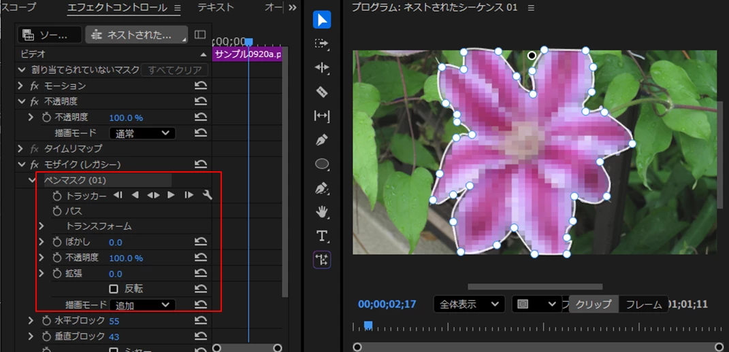Enable the 反転 mask checkbox
The image size is (729, 352).
click(x=114, y=289)
